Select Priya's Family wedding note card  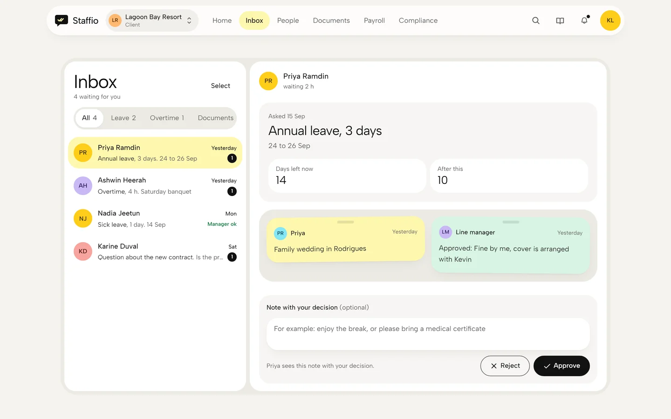(346, 239)
